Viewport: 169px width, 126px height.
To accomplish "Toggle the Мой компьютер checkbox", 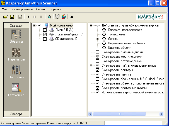I will tap(39, 26).
